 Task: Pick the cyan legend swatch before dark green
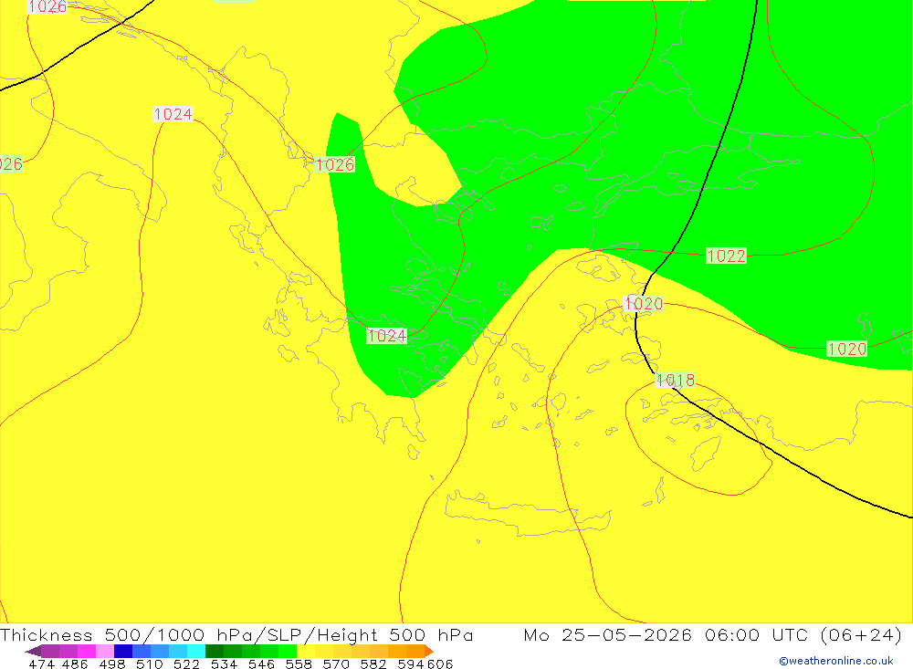click(196, 651)
